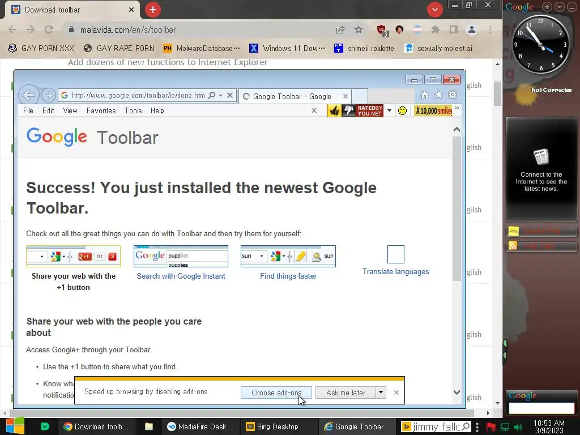Screen dimensions: 580x435
Task: Open the View menu in IE
Action: tap(70, 110)
